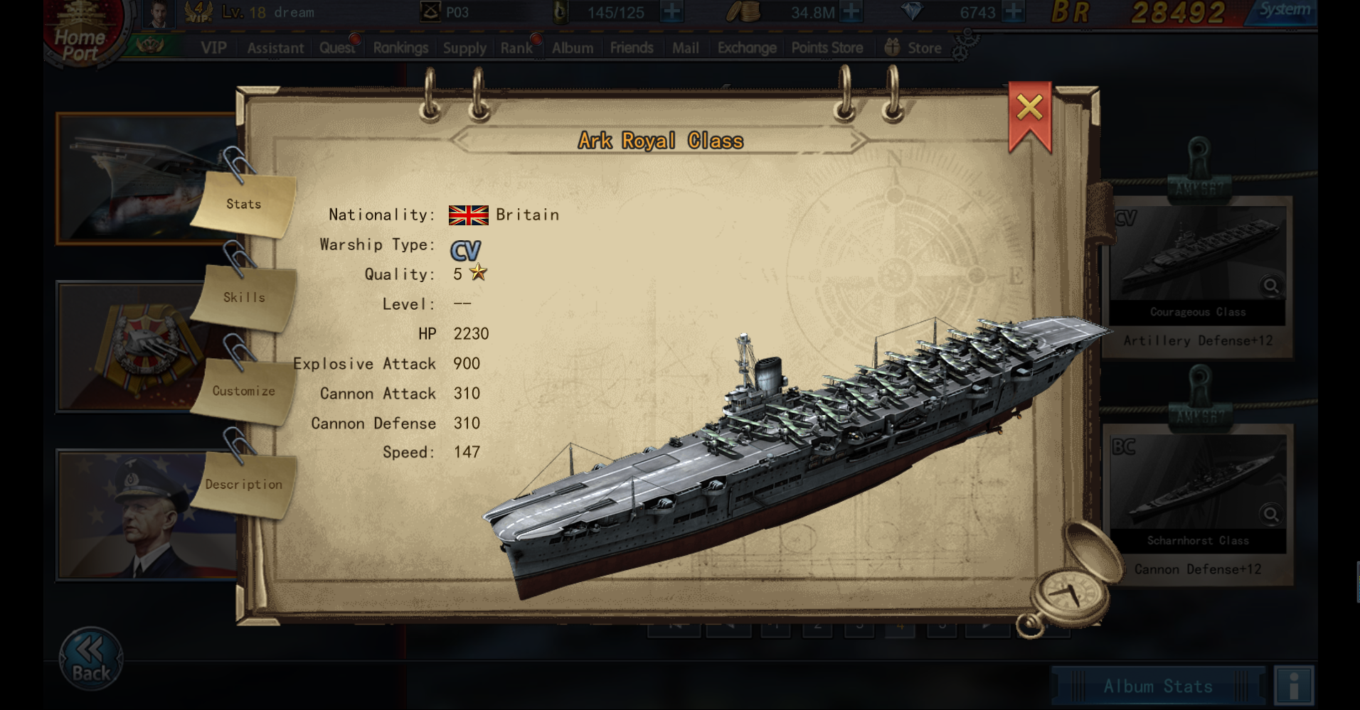Magnify the Scharnhorst Class card
Viewport: 1360px width, 710px height.
1271,514
